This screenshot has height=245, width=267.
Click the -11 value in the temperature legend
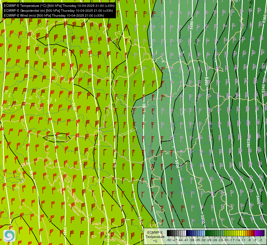243,240
